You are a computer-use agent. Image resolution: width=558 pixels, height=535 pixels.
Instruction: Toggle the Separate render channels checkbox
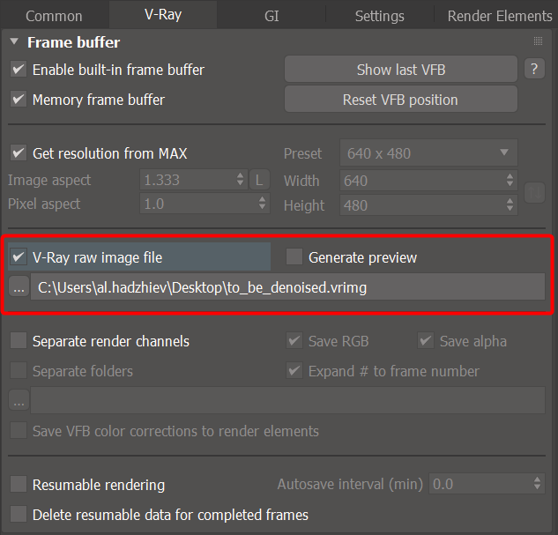click(x=19, y=341)
